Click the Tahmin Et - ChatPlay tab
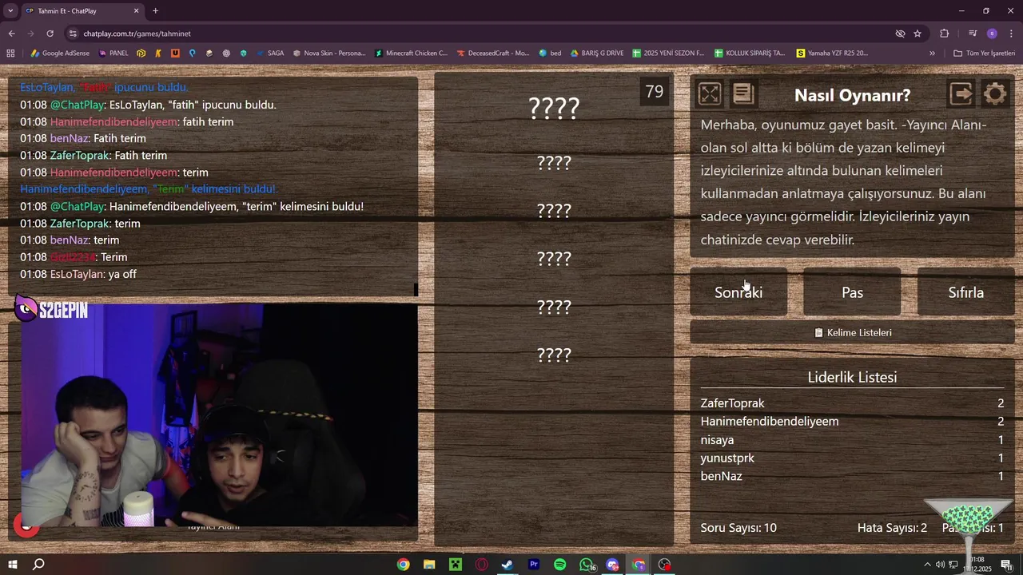 click(82, 11)
